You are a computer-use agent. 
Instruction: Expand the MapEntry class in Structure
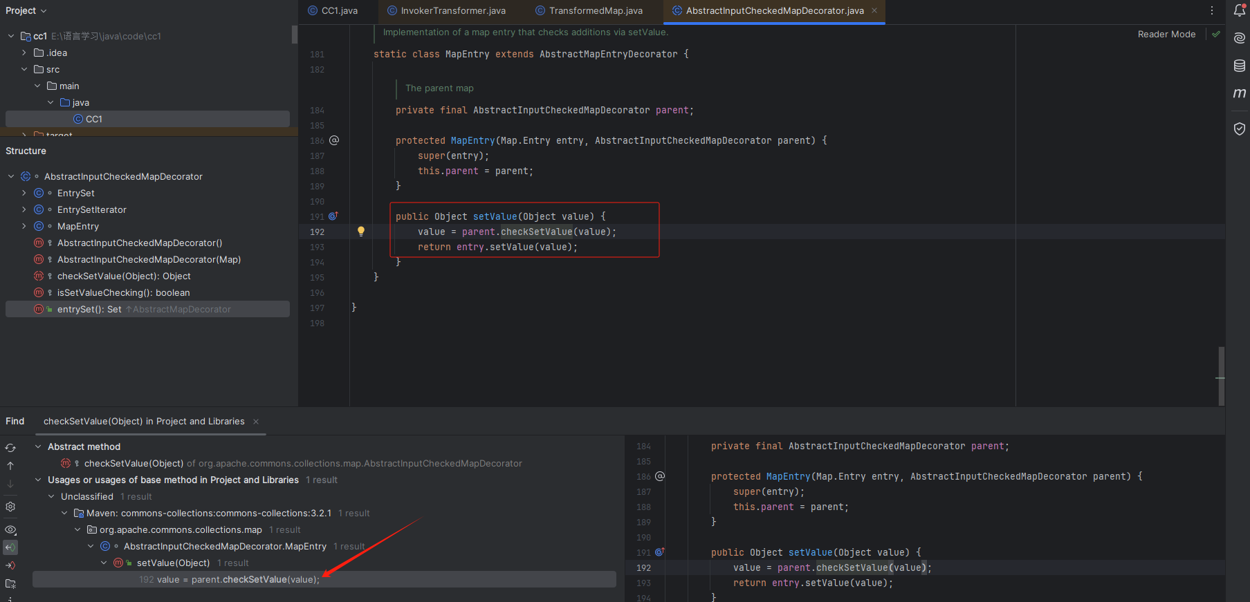(x=24, y=226)
